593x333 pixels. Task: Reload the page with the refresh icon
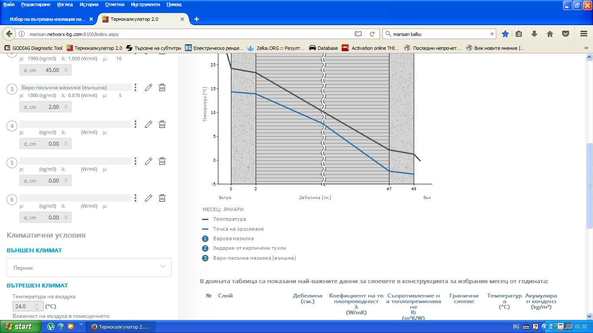pyautogui.click(x=372, y=34)
